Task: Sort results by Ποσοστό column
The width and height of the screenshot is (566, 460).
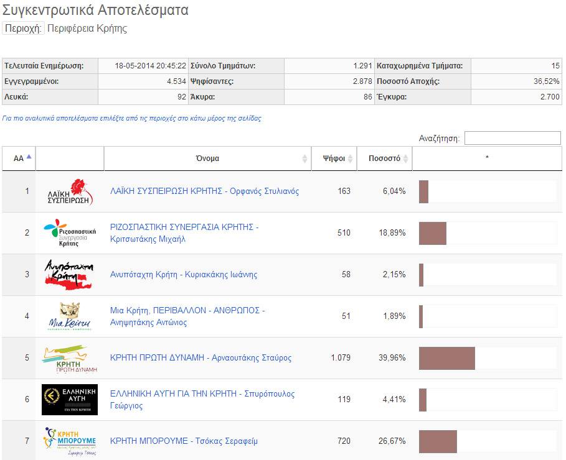Action: pos(384,159)
